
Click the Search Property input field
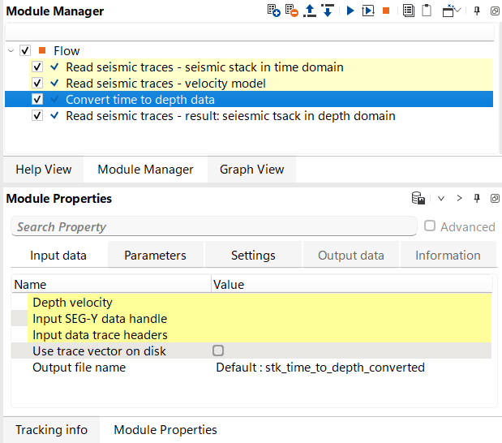pyautogui.click(x=214, y=226)
